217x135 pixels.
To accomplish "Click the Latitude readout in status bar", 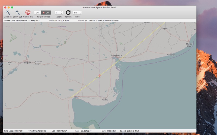I will click(x=59, y=131).
